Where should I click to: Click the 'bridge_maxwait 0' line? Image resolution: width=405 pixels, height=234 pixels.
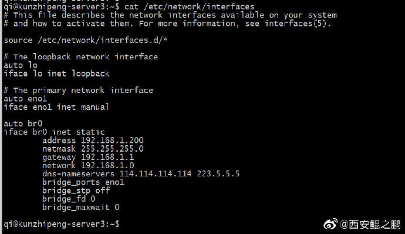point(81,208)
